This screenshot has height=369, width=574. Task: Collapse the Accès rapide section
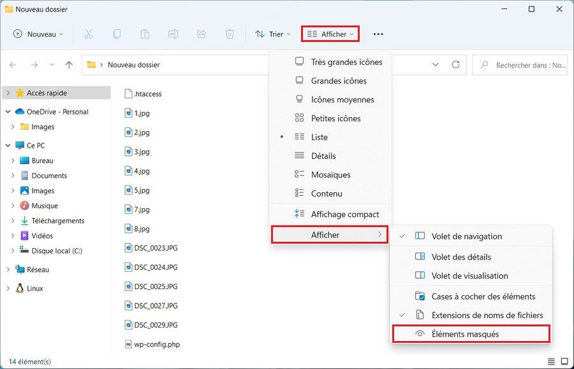point(8,92)
